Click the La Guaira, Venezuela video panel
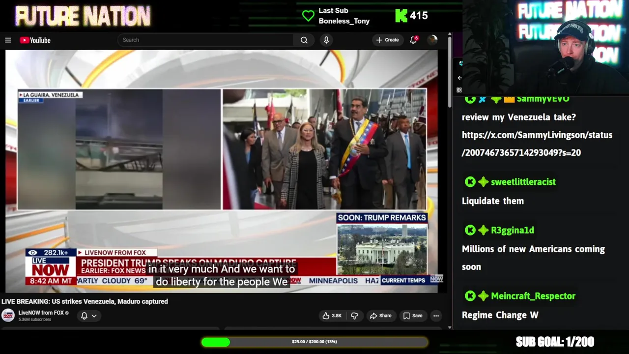This screenshot has height=354, width=629. 119,149
